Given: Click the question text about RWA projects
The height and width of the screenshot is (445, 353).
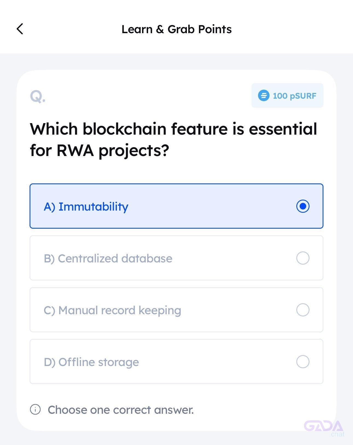Looking at the screenshot, I should pyautogui.click(x=173, y=140).
